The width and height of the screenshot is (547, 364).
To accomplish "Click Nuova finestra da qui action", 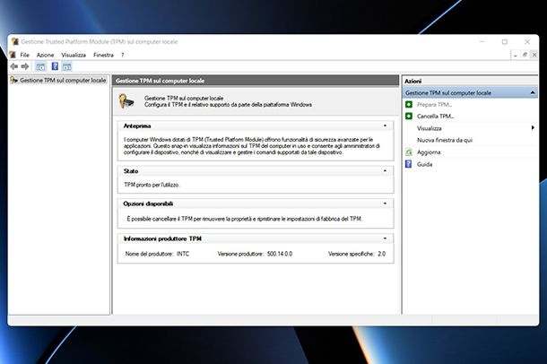I will click(445, 140).
